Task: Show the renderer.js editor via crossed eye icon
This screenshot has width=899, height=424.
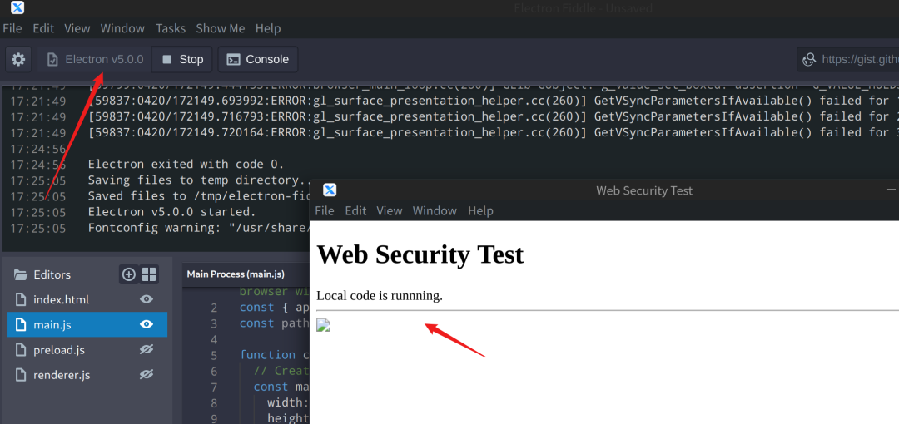Action: pos(147,375)
